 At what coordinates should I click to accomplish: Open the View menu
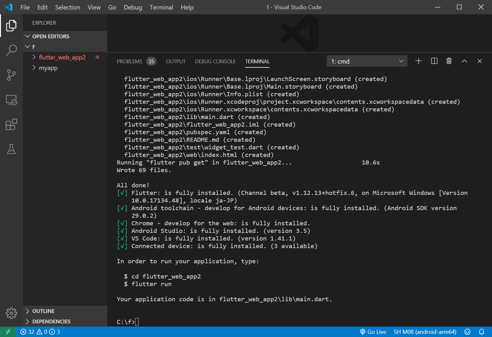pos(94,7)
